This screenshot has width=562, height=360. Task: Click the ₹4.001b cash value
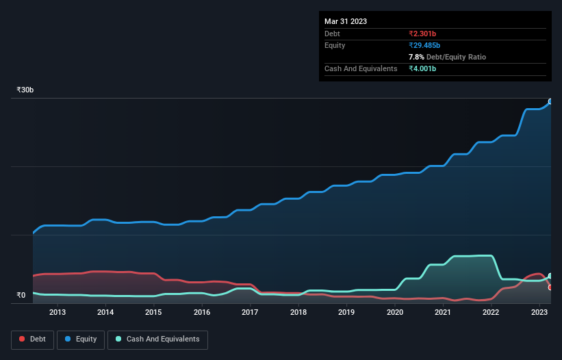(422, 68)
